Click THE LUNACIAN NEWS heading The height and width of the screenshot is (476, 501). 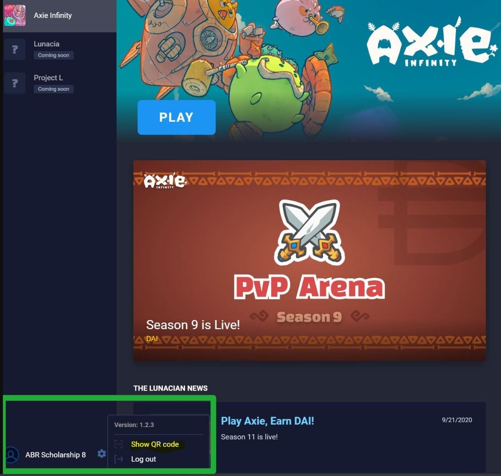pyautogui.click(x=170, y=388)
